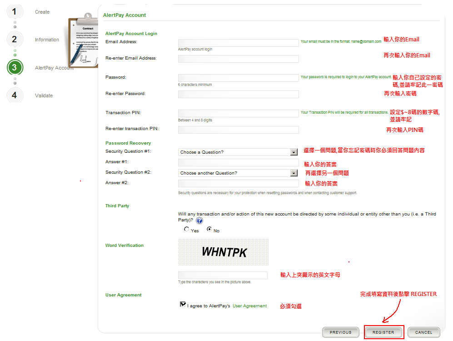Toggle the I agree User Agreement checkbox

[x=183, y=304]
